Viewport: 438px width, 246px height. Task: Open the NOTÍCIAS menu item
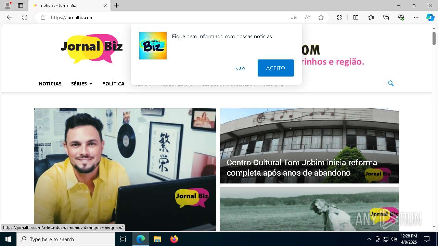pos(50,84)
